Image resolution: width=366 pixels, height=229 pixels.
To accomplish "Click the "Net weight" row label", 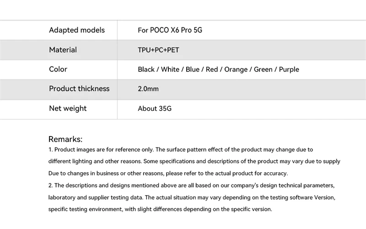I will [68, 109].
